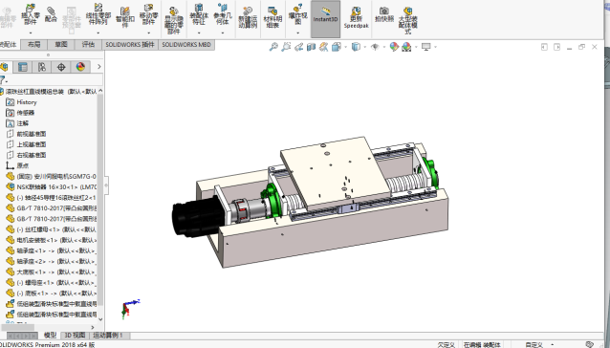This screenshot has width=610, height=348.
Task: Open Linear Component Pattern (线性零部件阵列)
Action: 98,14
